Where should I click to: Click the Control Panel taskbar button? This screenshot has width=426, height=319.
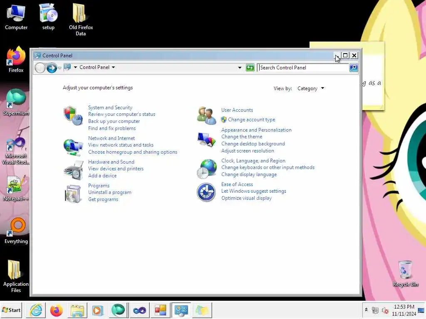pyautogui.click(x=181, y=310)
